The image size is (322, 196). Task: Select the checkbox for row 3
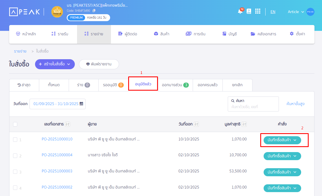pos(15,172)
